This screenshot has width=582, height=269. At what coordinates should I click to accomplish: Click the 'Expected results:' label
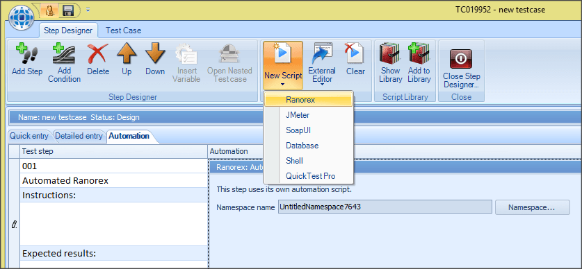[59, 254]
